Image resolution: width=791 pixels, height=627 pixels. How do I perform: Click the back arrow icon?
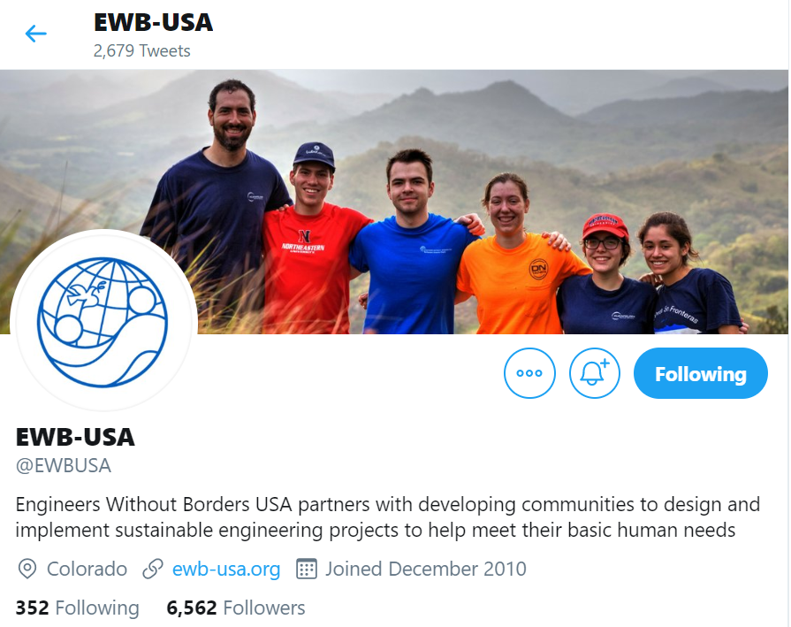(36, 34)
